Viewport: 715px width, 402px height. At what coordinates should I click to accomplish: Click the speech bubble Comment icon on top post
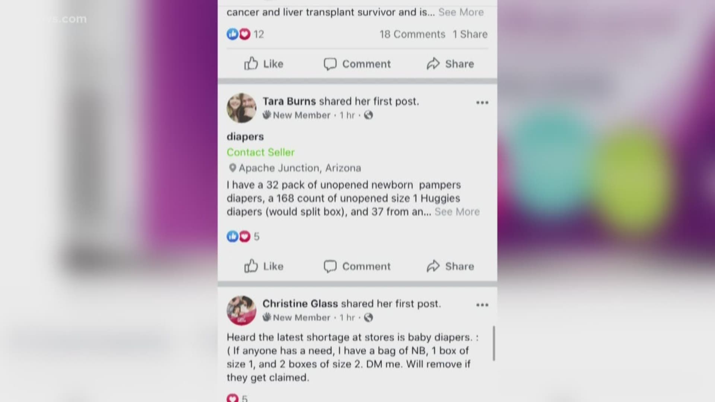[x=330, y=64]
